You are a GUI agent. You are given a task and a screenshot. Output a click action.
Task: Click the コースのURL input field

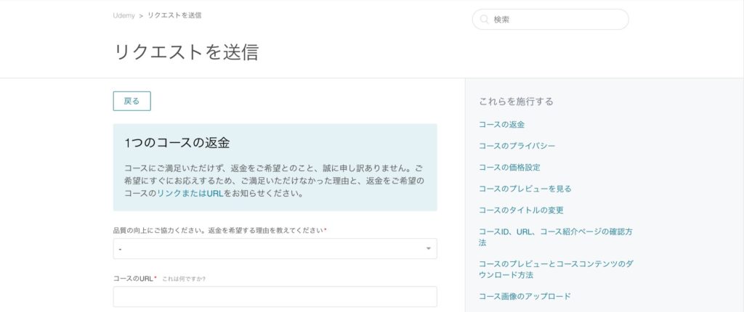(x=275, y=296)
